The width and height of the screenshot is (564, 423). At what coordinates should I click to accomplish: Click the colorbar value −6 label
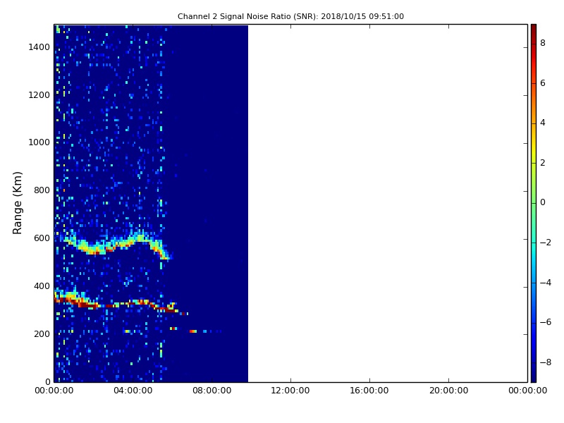click(x=545, y=322)
